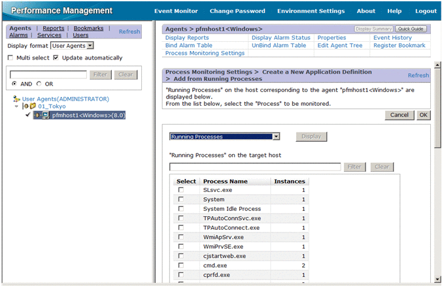Open the Event Monitor menu
444x288 pixels.
click(x=176, y=11)
